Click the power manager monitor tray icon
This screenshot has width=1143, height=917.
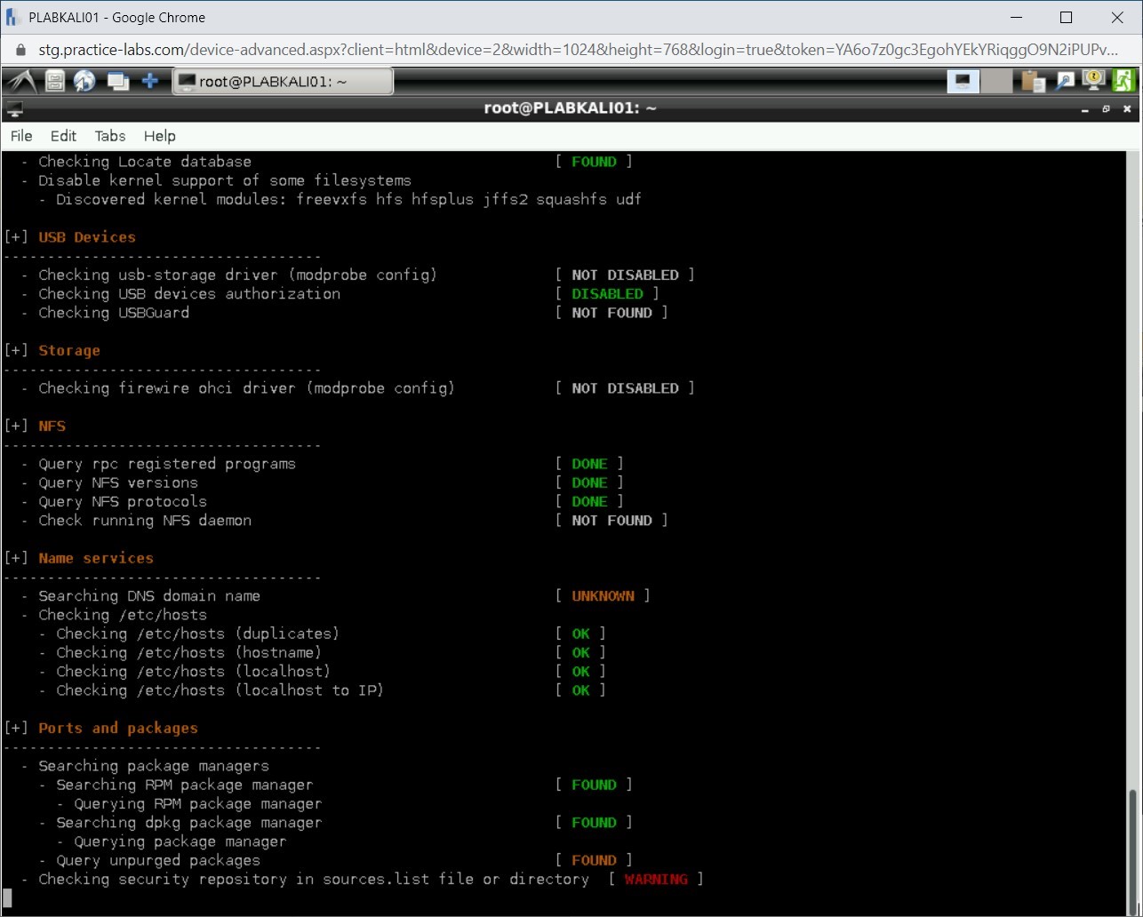point(1093,82)
